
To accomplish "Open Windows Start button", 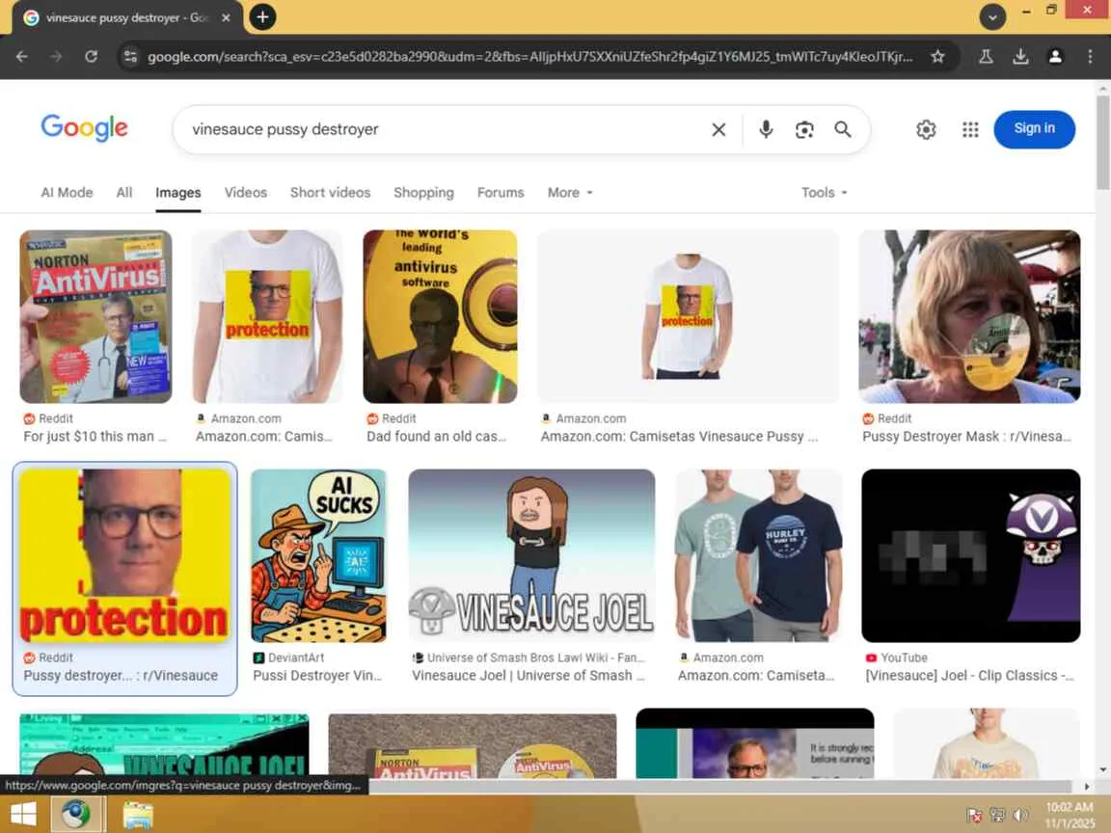I will (x=23, y=815).
